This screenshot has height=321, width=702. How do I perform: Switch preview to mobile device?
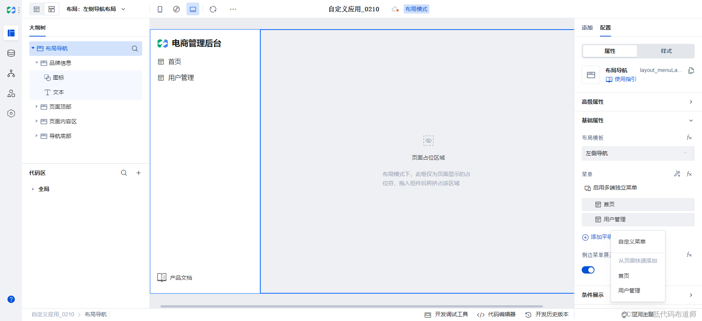(x=160, y=9)
